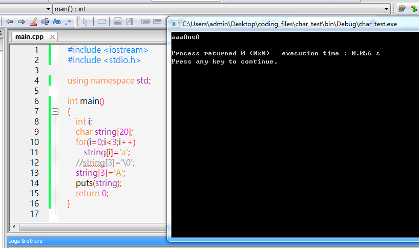This screenshot has height=248, width=419.
Task: Click the "string[i]='a';" assignment
Action: click(x=107, y=152)
